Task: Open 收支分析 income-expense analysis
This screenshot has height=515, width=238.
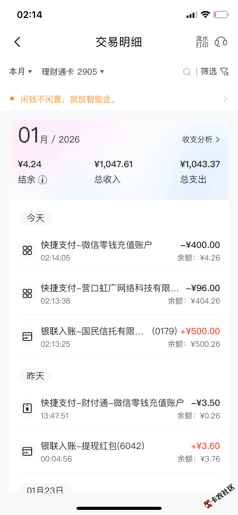Action: (x=201, y=139)
